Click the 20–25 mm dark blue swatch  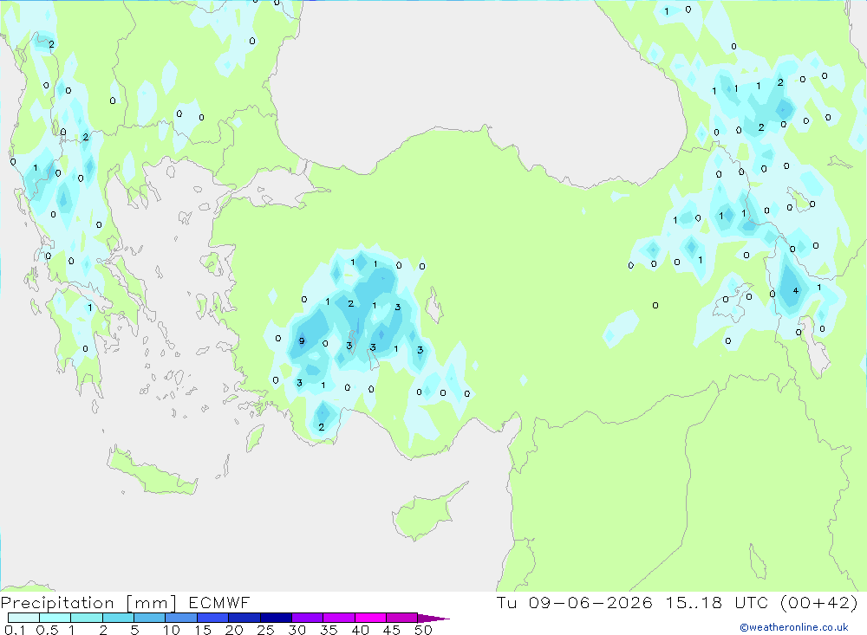point(244,618)
